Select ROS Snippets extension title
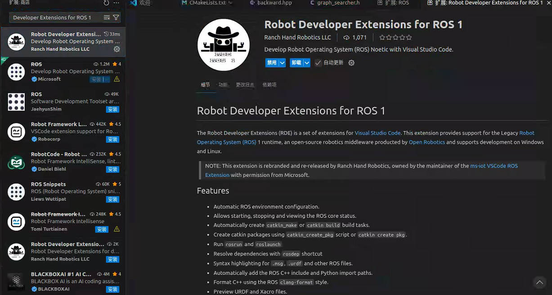This screenshot has height=295, width=552. (48, 184)
